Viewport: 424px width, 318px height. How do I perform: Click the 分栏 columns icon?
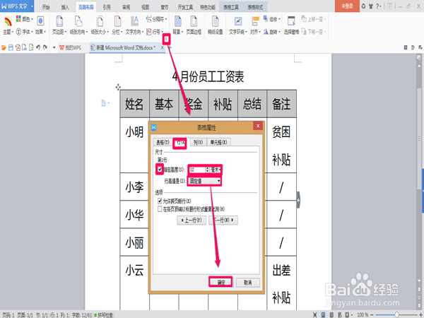click(x=117, y=20)
